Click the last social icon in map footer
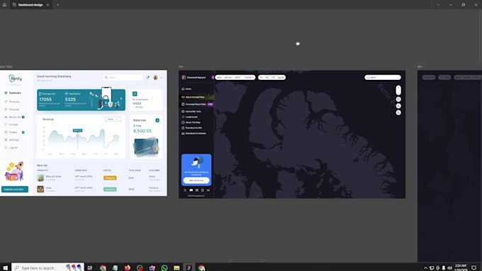 tap(208, 190)
